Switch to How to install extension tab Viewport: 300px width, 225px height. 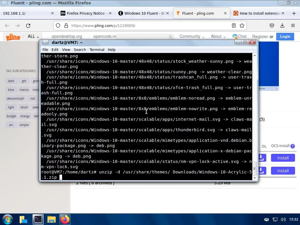pyautogui.click(x=259, y=13)
